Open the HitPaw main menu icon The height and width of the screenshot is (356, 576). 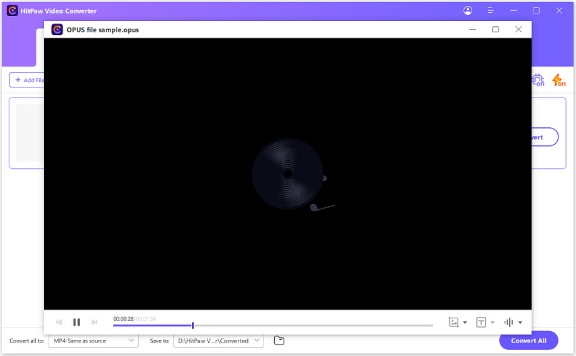pyautogui.click(x=490, y=11)
